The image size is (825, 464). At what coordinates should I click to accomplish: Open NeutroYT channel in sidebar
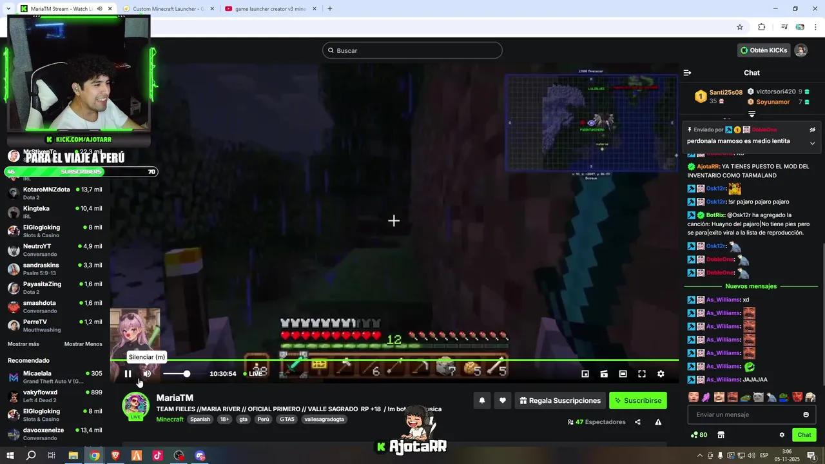(55, 249)
